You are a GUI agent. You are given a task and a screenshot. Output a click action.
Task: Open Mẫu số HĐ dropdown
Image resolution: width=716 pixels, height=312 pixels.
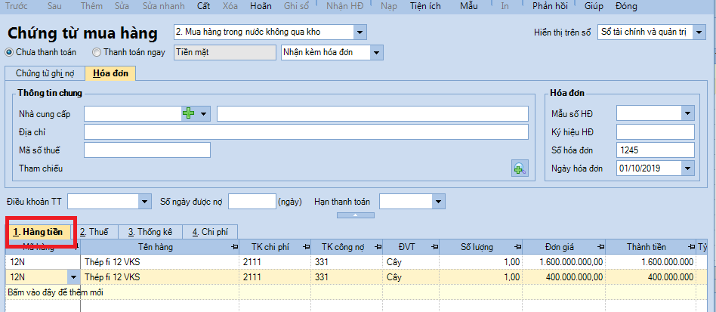(688, 114)
